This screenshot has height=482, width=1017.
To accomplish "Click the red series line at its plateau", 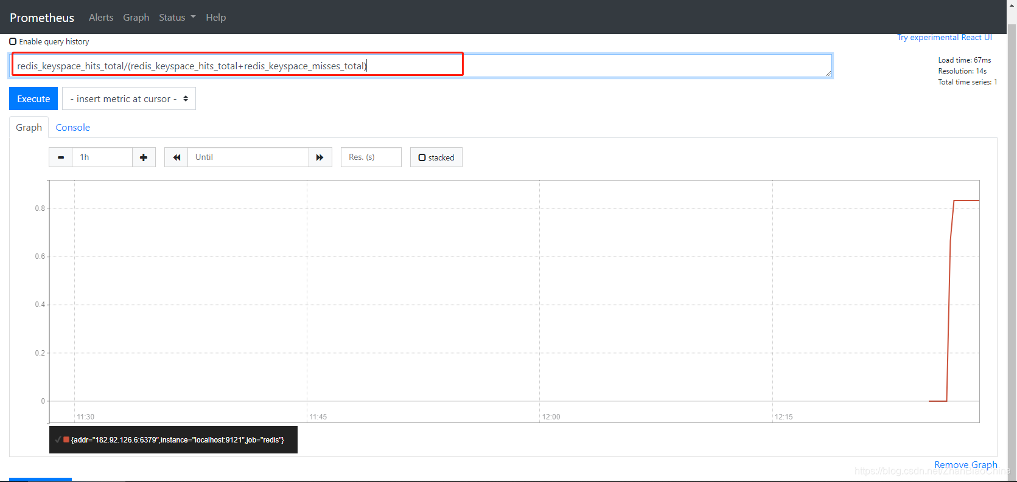I will 966,201.
